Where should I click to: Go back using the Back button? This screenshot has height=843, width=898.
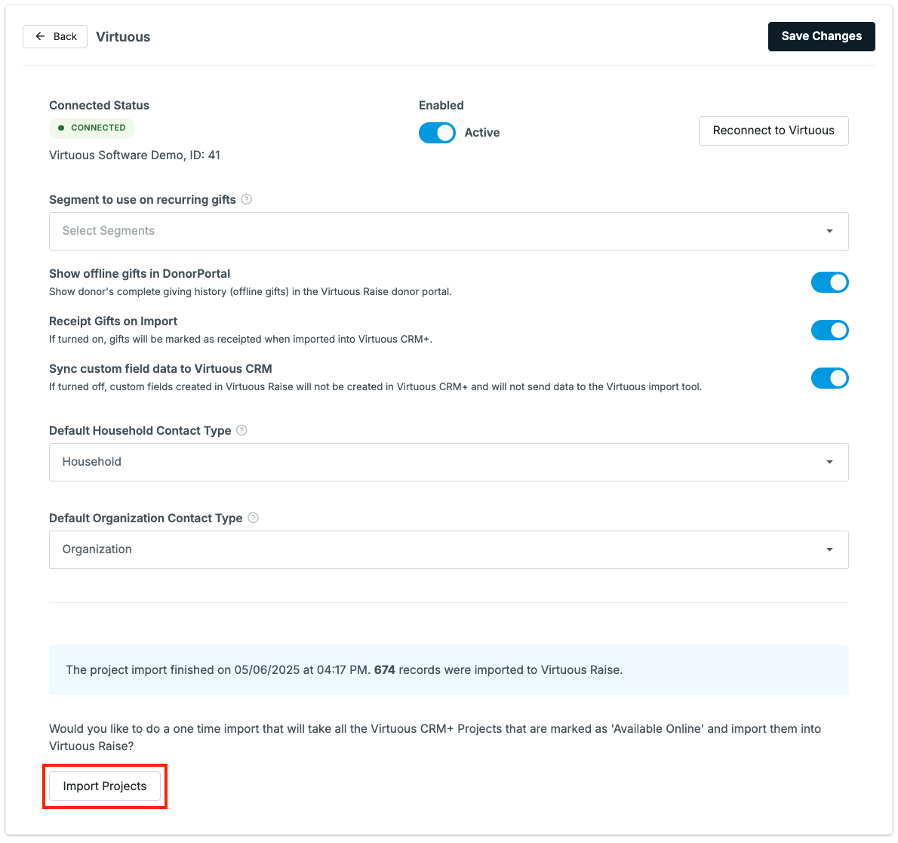pyautogui.click(x=55, y=36)
